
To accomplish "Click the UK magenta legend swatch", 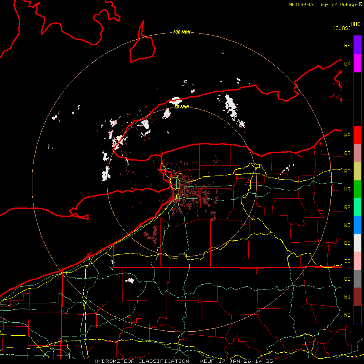I will click(357, 63).
